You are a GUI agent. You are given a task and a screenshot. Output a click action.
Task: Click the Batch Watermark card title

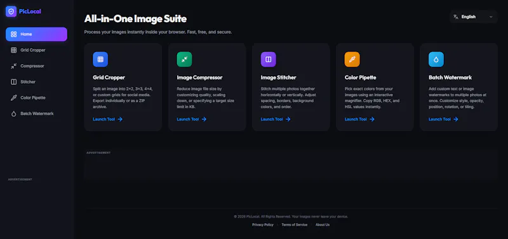click(450, 77)
